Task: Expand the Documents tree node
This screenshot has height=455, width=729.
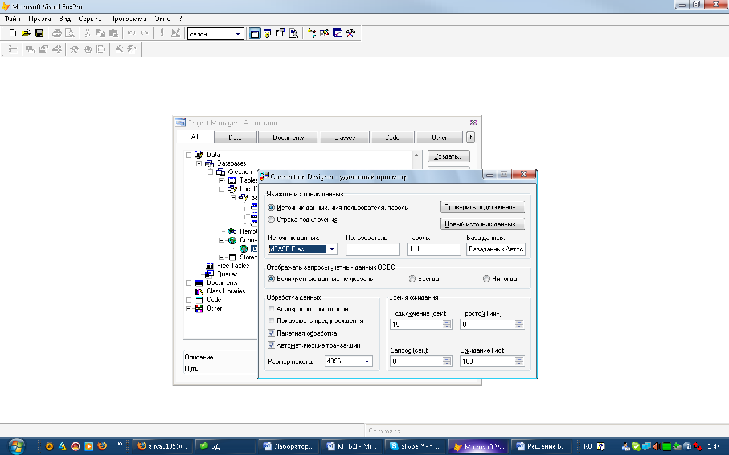Action: point(189,283)
